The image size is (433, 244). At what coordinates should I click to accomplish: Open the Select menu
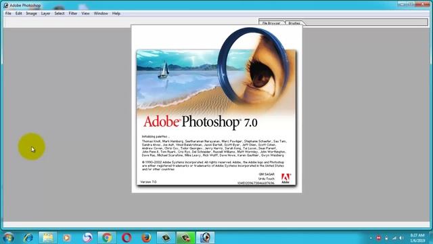60,14
